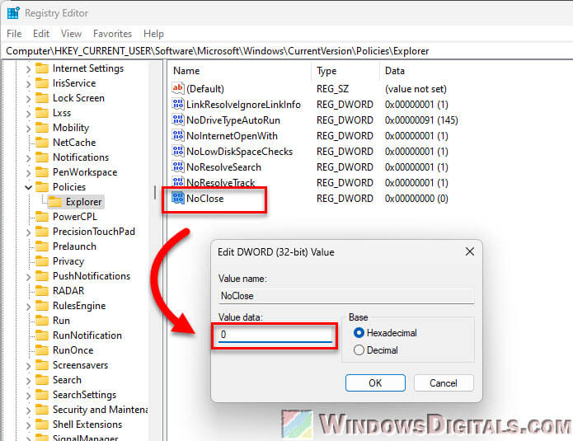Click the PenWorkspace folder icon
Screen dimensions: 573x441
(x=42, y=172)
